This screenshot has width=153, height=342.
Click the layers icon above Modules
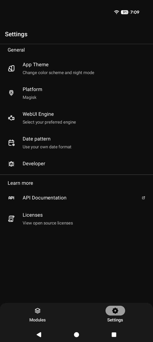tap(37, 311)
